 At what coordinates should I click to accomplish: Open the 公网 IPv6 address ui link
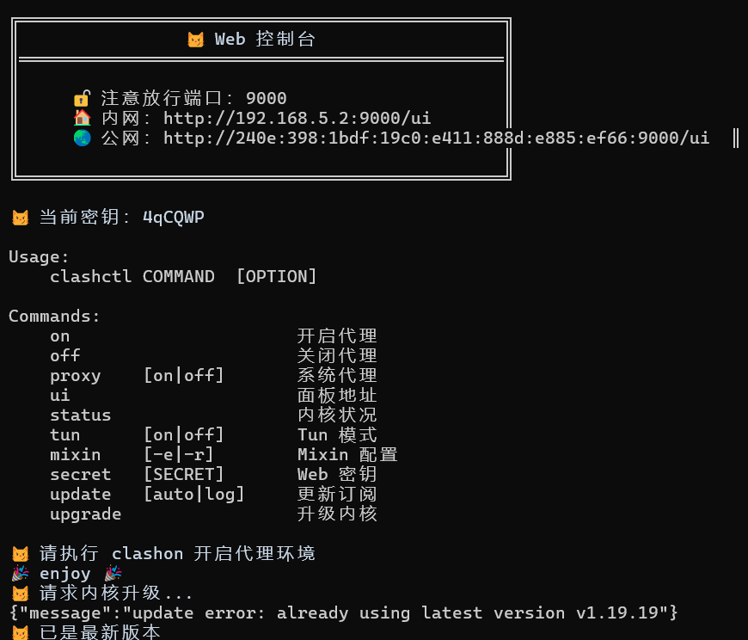pyautogui.click(x=436, y=138)
